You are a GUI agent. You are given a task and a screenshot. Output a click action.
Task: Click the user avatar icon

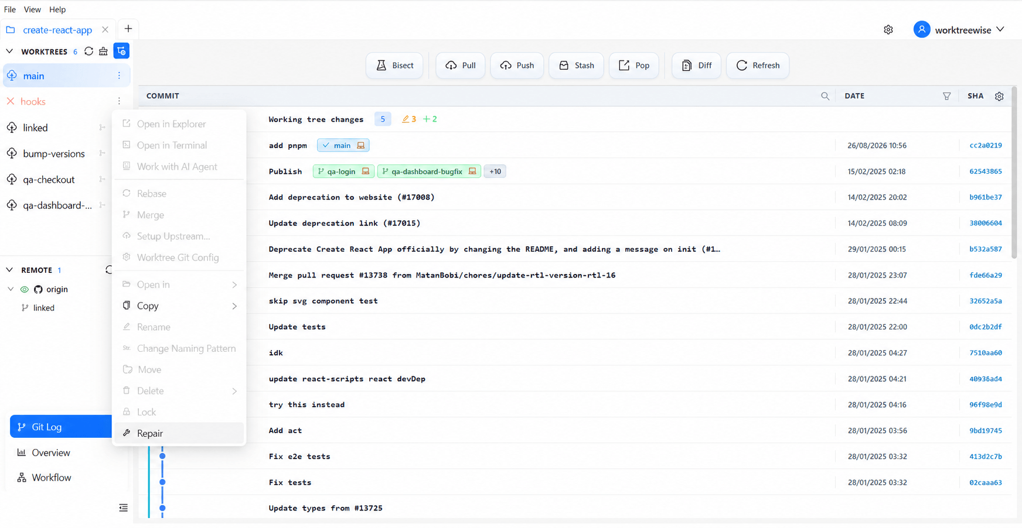point(922,29)
